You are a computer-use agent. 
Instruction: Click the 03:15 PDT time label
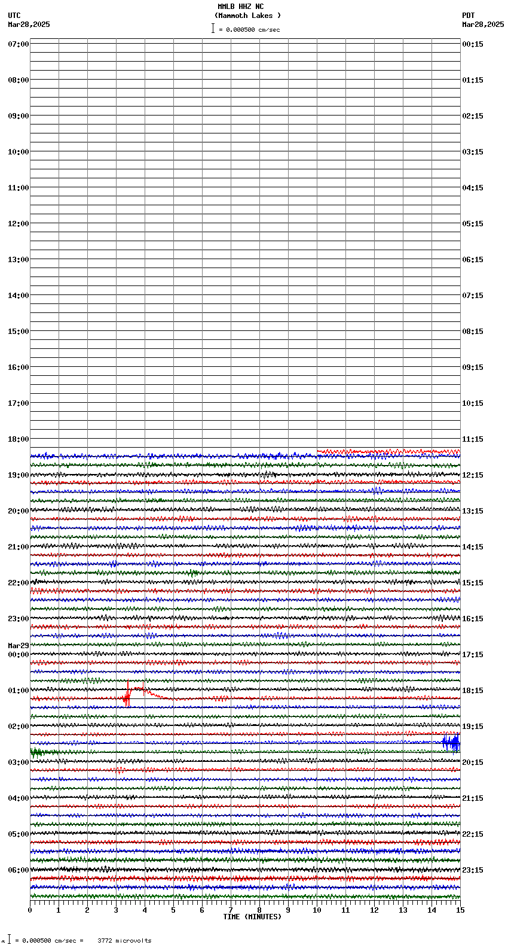click(x=473, y=152)
